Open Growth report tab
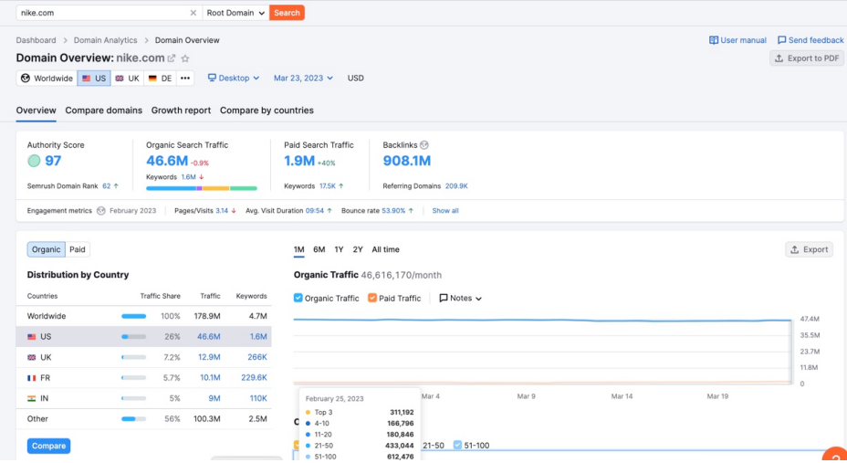Viewport: 847px width, 463px height. click(181, 110)
